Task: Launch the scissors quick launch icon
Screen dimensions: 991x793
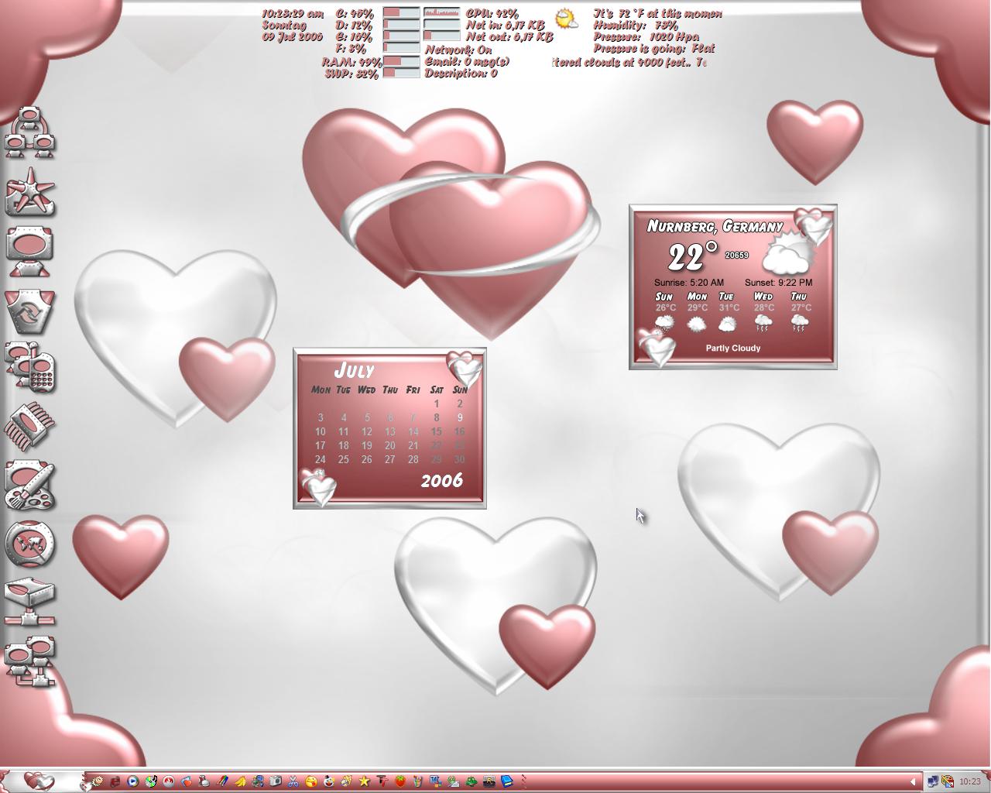Action: coord(293,782)
